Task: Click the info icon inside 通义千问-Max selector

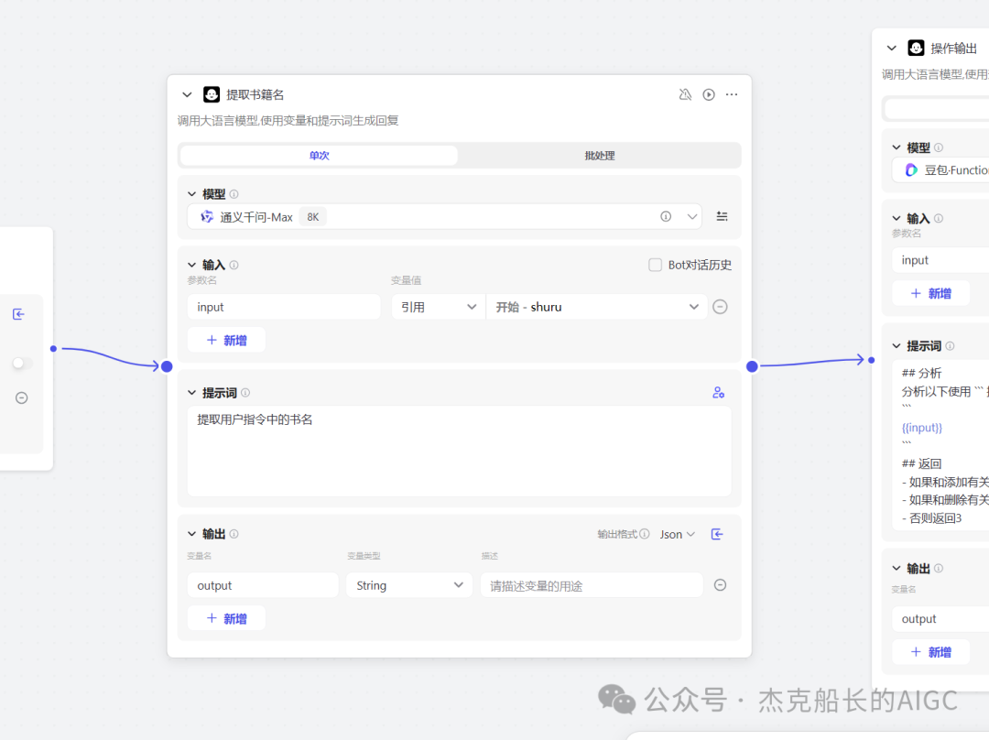Action: [x=666, y=216]
